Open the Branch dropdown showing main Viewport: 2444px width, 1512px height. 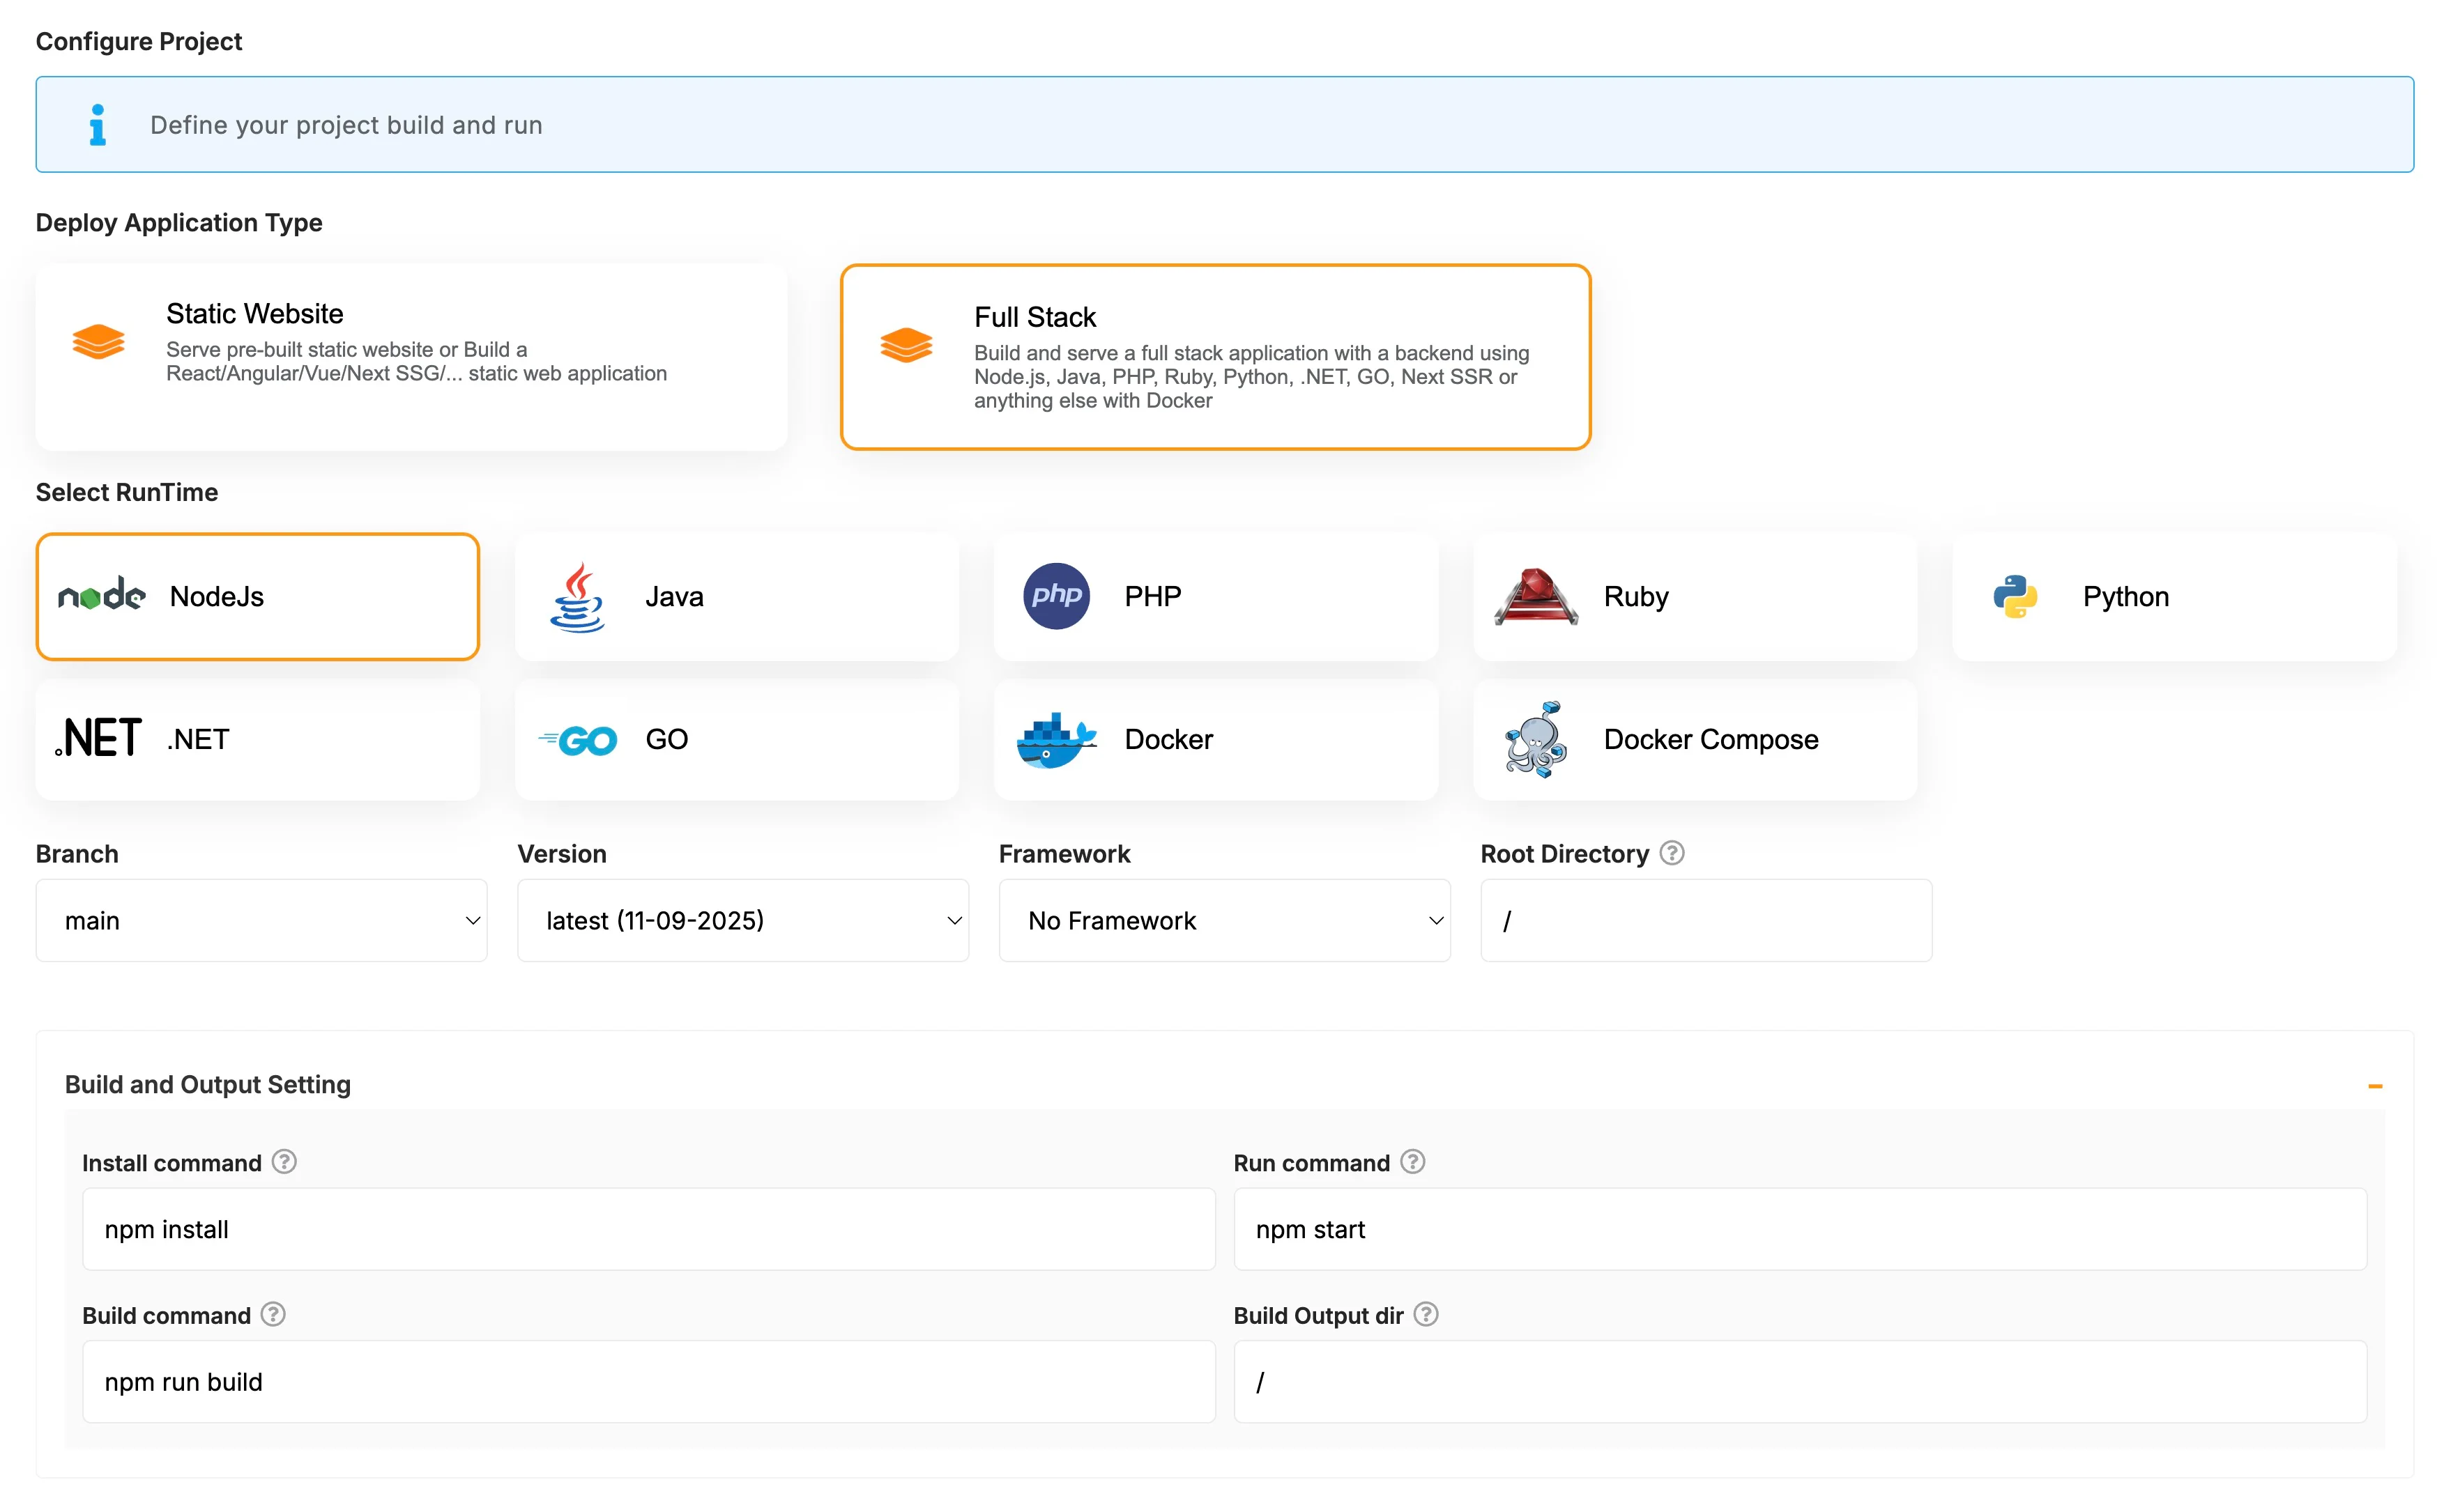(261, 920)
